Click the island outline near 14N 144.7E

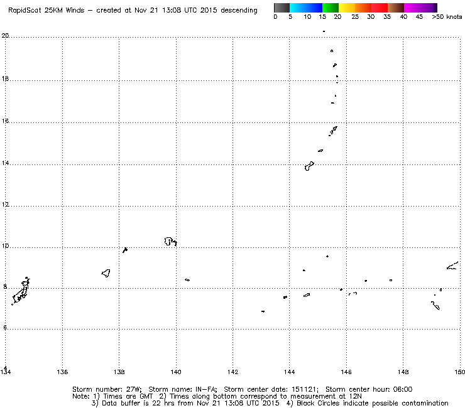[x=309, y=166]
